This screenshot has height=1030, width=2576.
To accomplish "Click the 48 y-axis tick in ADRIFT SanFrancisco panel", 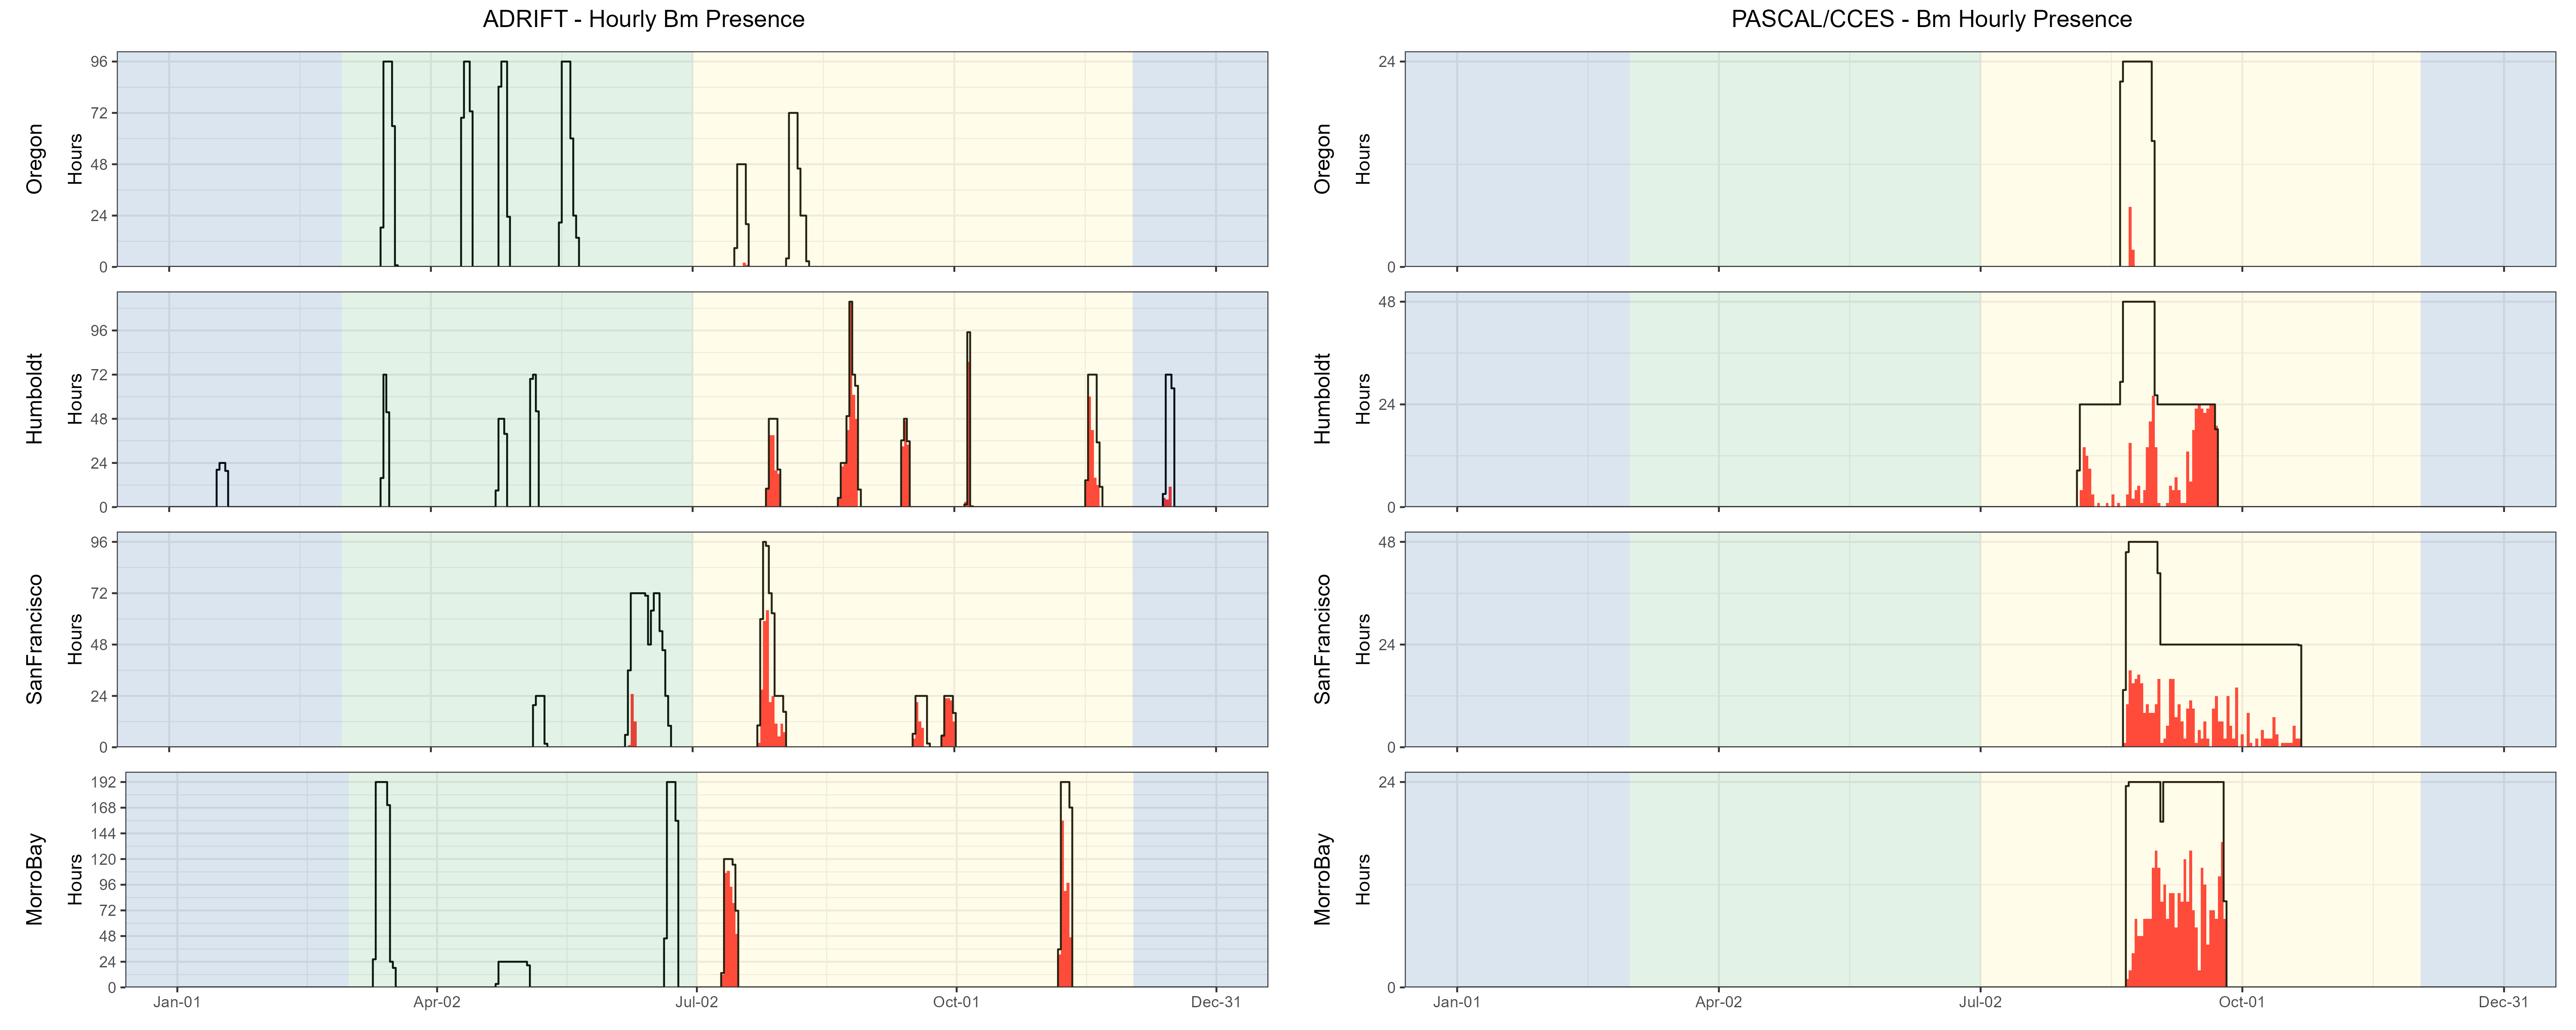I will (x=99, y=645).
